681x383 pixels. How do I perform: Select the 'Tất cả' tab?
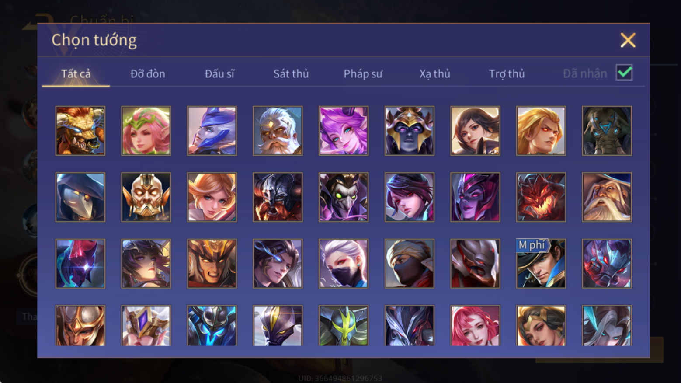pos(76,74)
